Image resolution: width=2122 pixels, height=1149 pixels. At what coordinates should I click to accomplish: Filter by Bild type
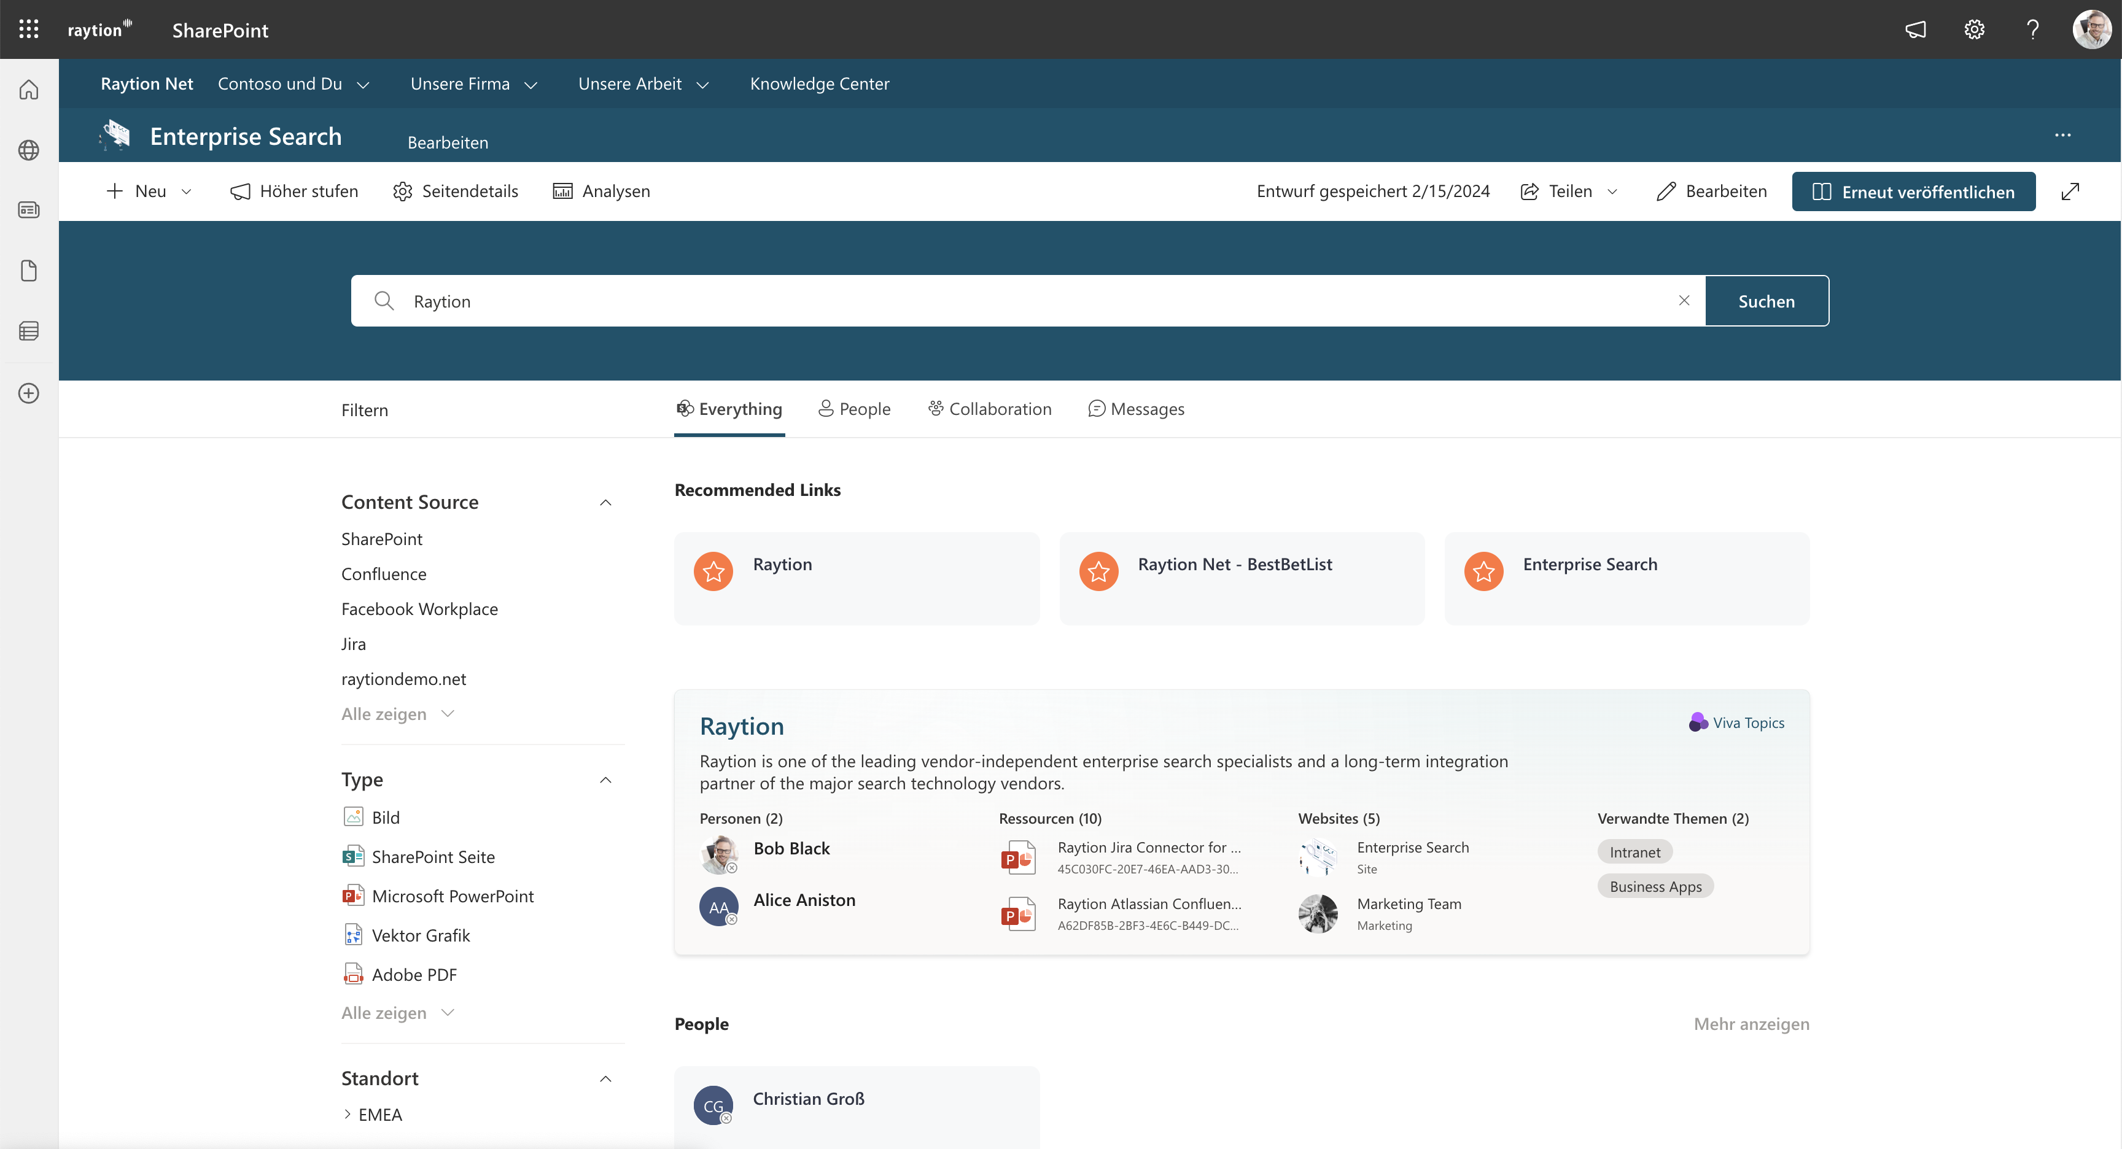tap(371, 817)
